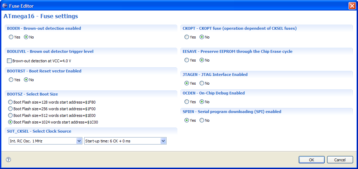Click the JTAGEN section header text
Screen dimensions: 358x169
tap(215, 75)
